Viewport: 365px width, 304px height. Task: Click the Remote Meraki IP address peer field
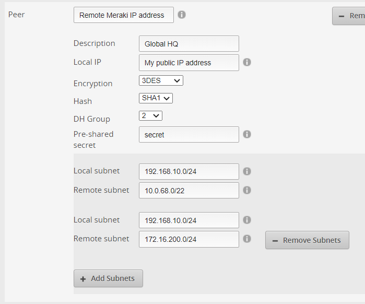[123, 15]
